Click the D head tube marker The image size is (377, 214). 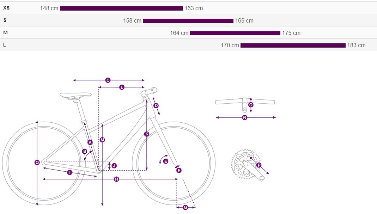pos(156,105)
